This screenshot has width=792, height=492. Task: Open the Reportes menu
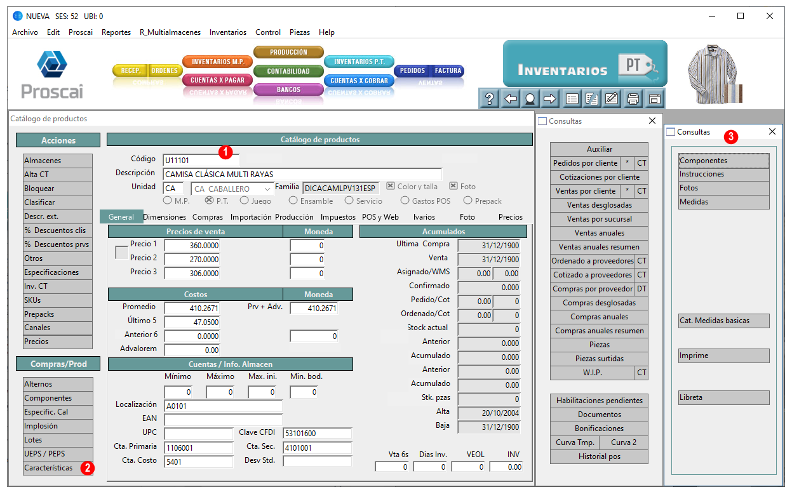click(116, 32)
